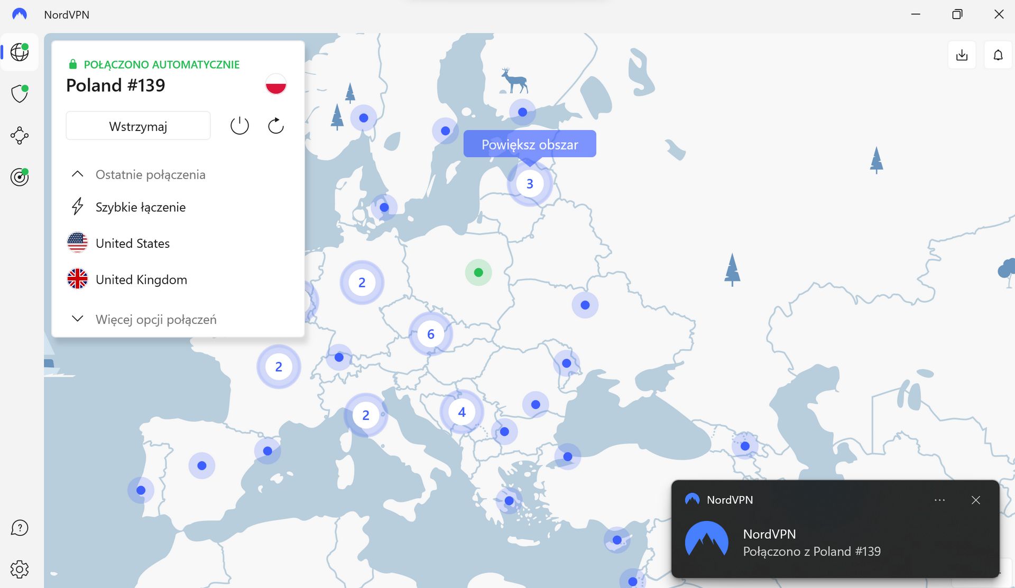Click the Greece server dot marker
Viewport: 1015px width, 588px height.
pyautogui.click(x=509, y=500)
